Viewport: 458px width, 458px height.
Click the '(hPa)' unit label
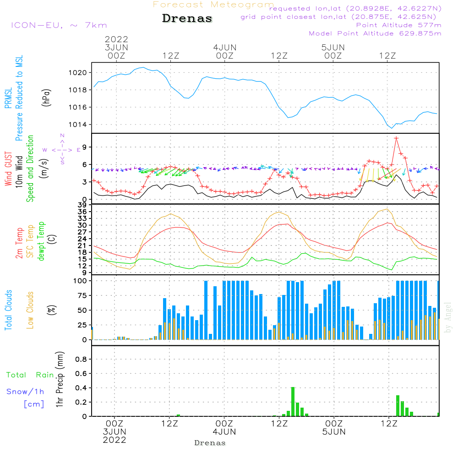(46, 98)
